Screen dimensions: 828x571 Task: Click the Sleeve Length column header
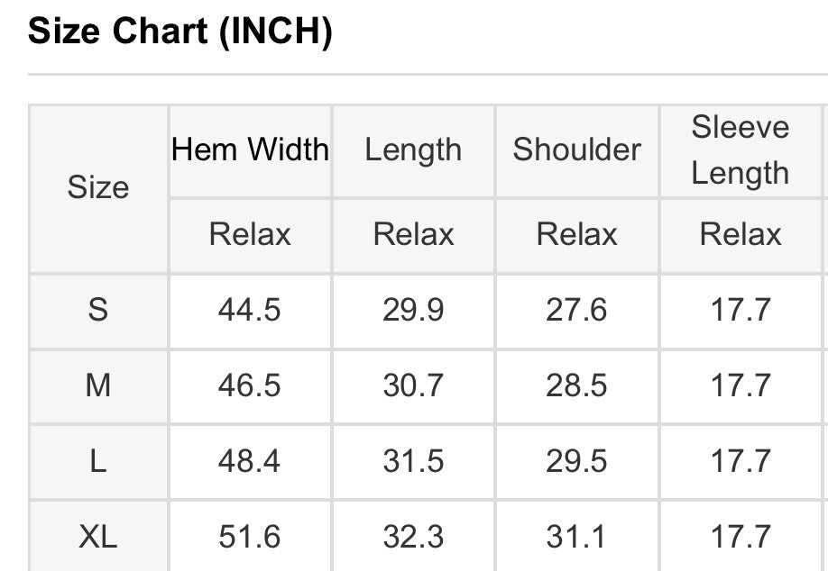coord(741,150)
